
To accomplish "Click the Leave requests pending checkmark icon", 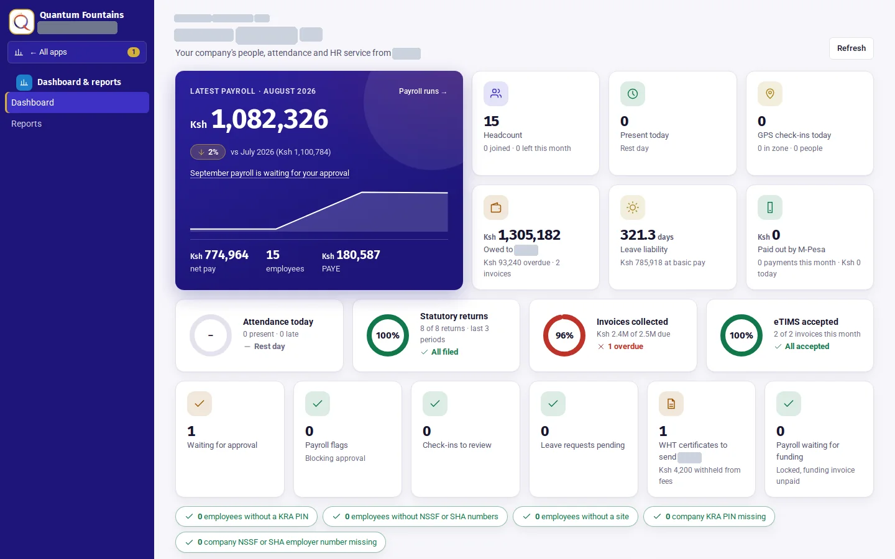I will point(553,404).
